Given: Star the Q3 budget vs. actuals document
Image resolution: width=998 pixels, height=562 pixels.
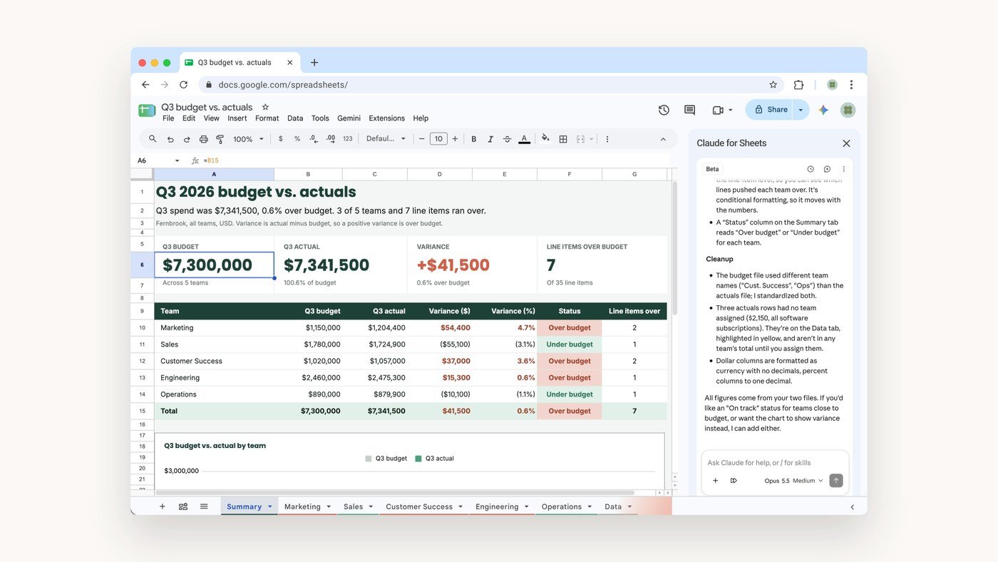Looking at the screenshot, I should point(265,107).
